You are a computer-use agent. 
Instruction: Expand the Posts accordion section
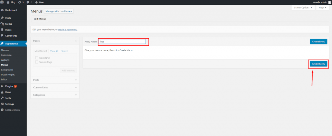coord(55,80)
